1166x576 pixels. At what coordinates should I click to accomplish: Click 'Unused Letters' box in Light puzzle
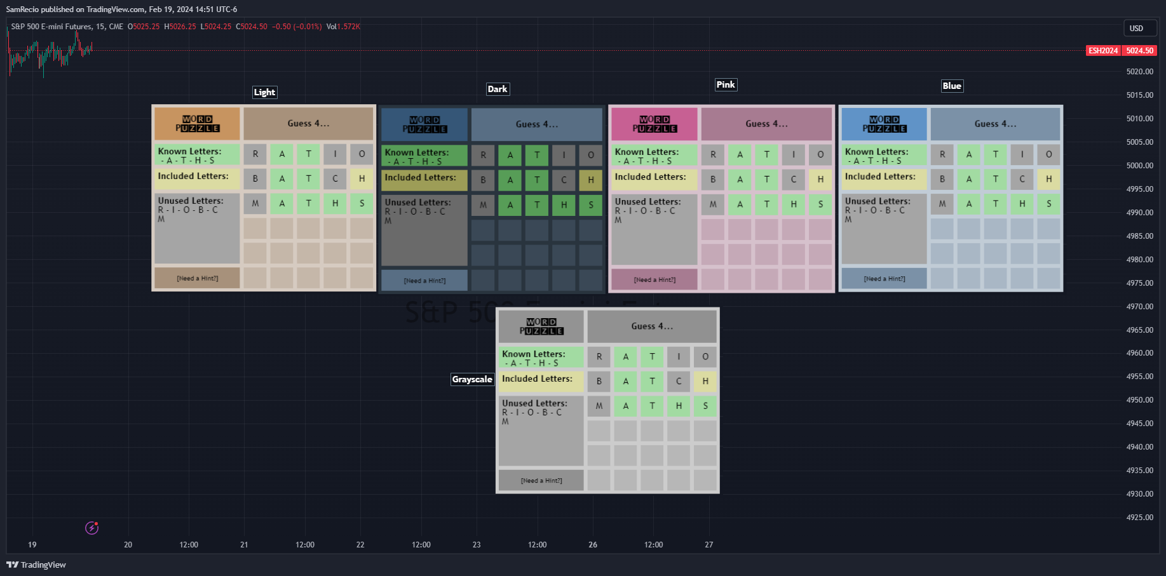198,229
